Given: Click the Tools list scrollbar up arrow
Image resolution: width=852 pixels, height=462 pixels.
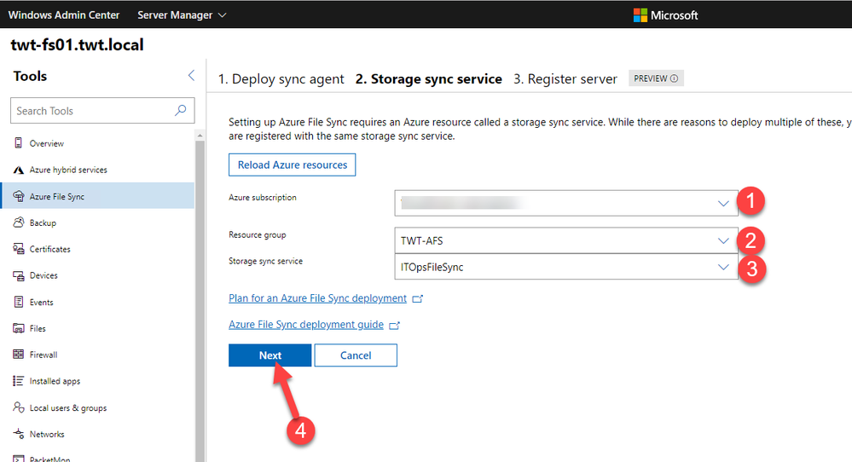Looking at the screenshot, I should coord(200,136).
